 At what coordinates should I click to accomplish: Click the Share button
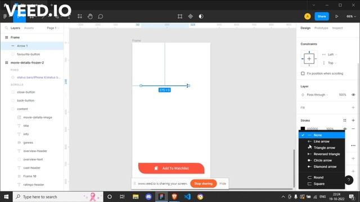click(322, 16)
